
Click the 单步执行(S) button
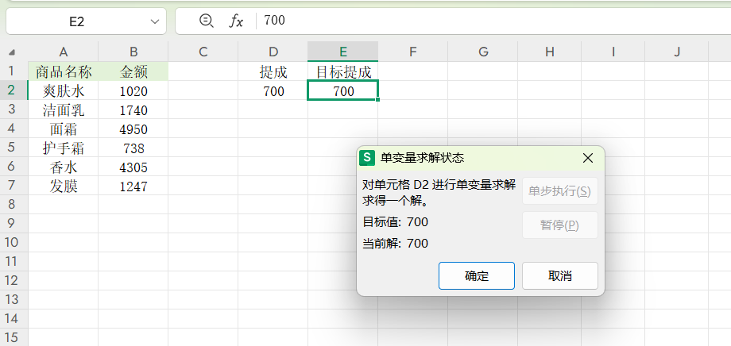tap(560, 191)
